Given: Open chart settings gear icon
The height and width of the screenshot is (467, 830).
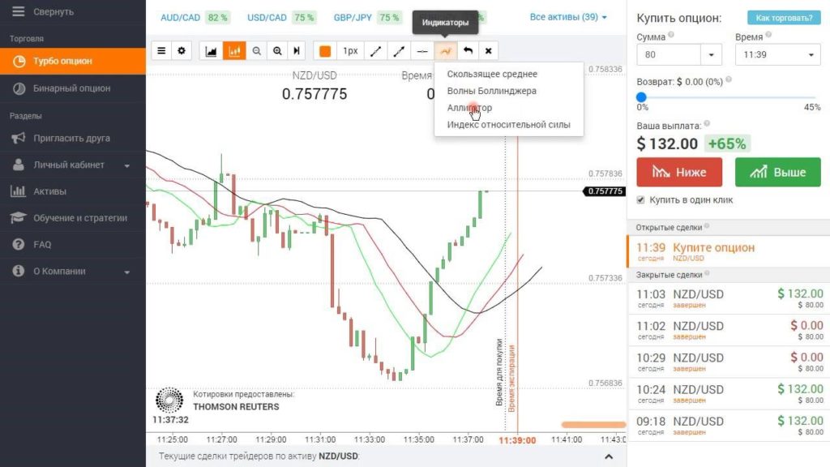Looking at the screenshot, I should 181,50.
